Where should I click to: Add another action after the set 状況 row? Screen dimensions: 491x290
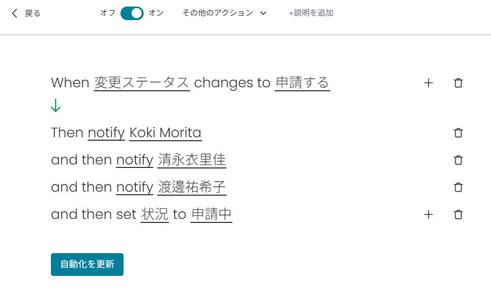coord(428,215)
